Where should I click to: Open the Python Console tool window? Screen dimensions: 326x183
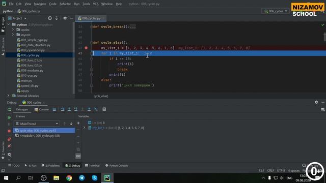coord(117,166)
